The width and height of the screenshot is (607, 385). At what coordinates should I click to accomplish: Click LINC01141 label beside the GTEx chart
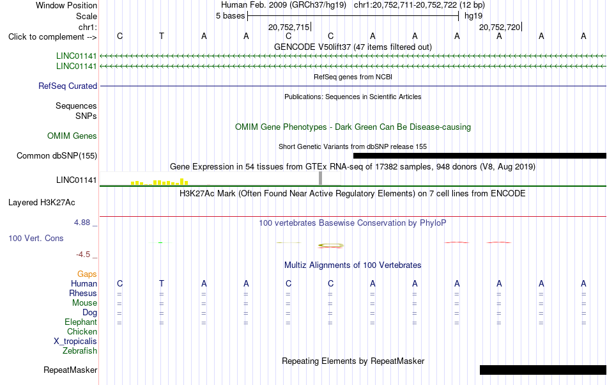[76, 180]
